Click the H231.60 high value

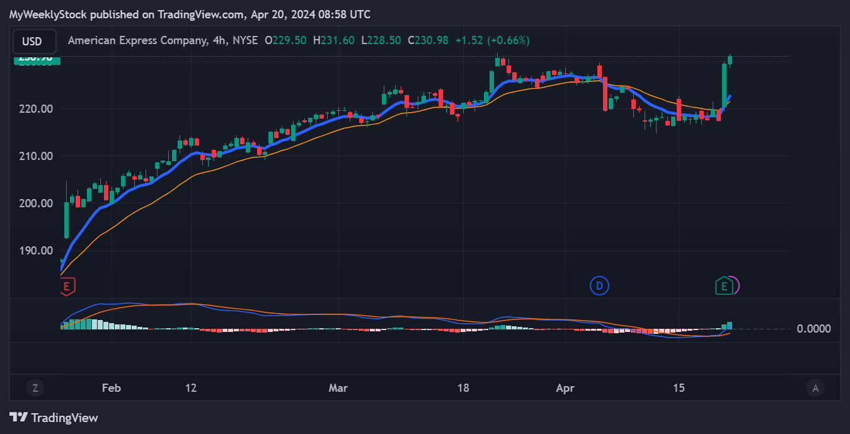pos(334,40)
